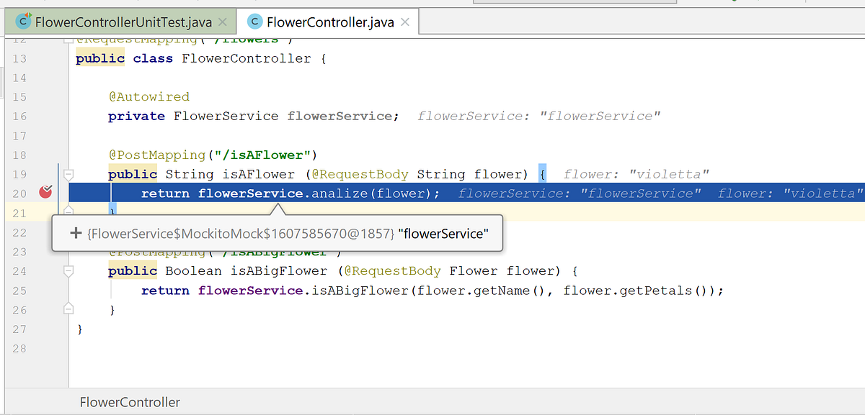865x415 pixels.
Task: Close the FlowerController.java tab
Action: click(407, 22)
